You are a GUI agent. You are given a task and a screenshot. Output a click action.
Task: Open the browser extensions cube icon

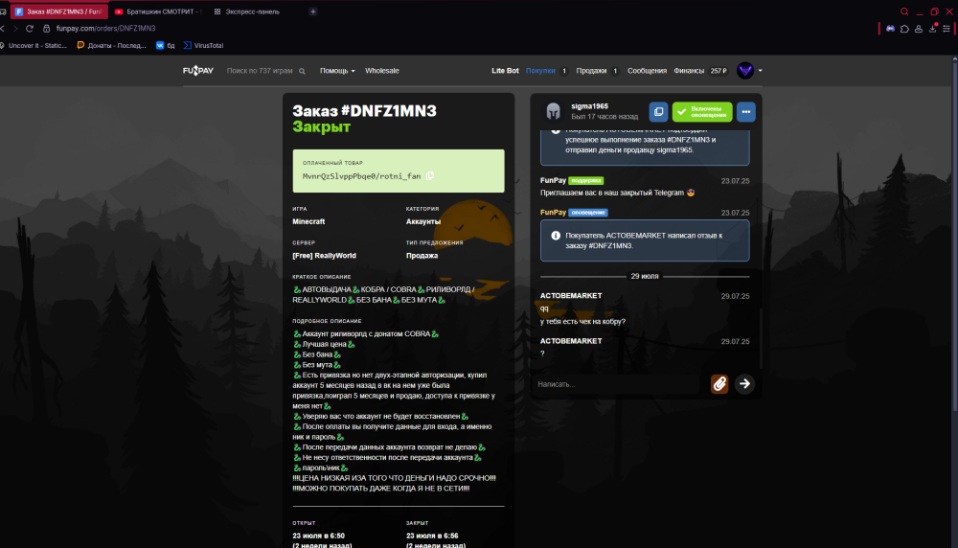[x=904, y=29]
